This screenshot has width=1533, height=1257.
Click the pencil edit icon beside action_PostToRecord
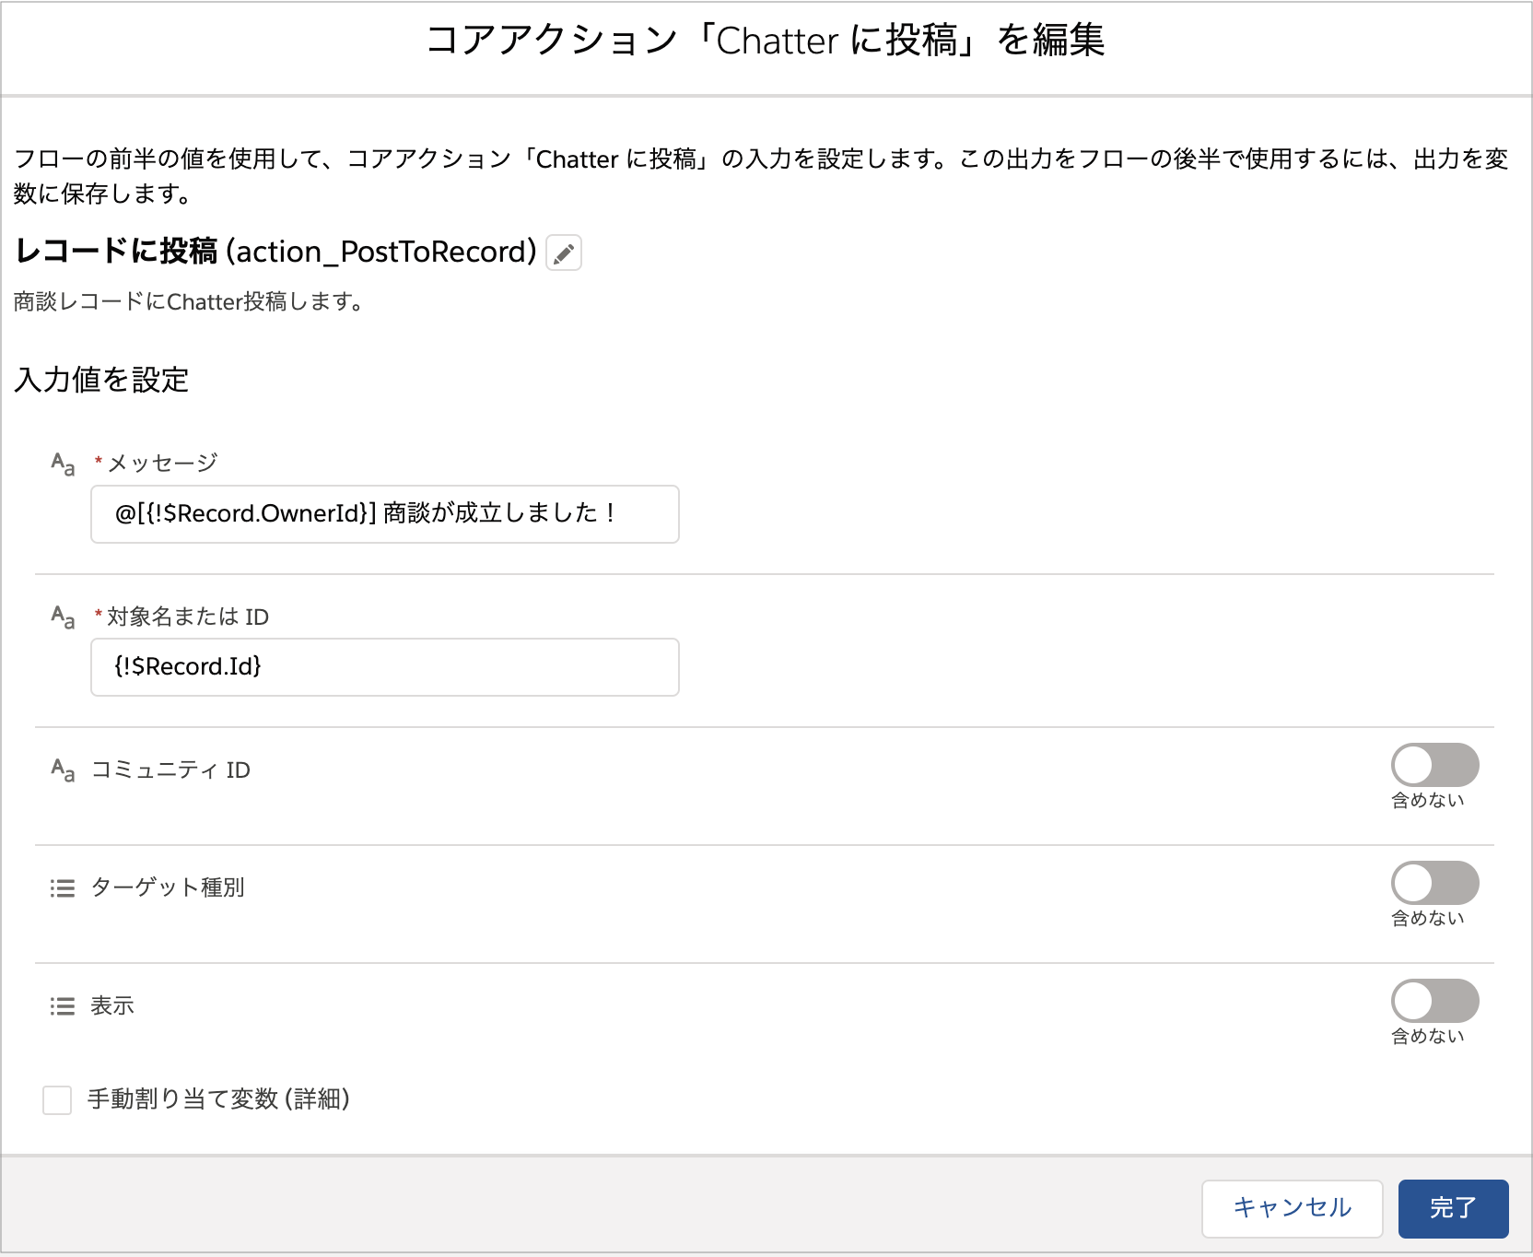click(564, 253)
